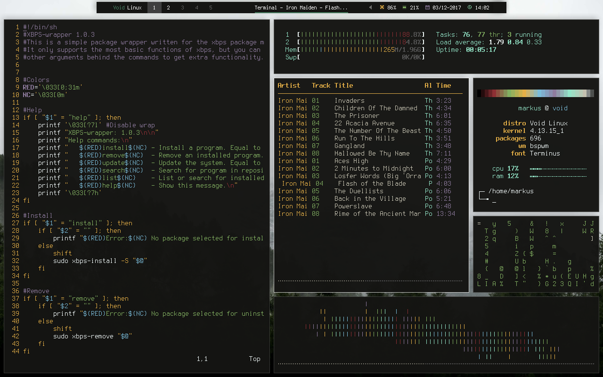This screenshot has height=377, width=603.
Task: Click the Artist column header
Action: (x=289, y=85)
